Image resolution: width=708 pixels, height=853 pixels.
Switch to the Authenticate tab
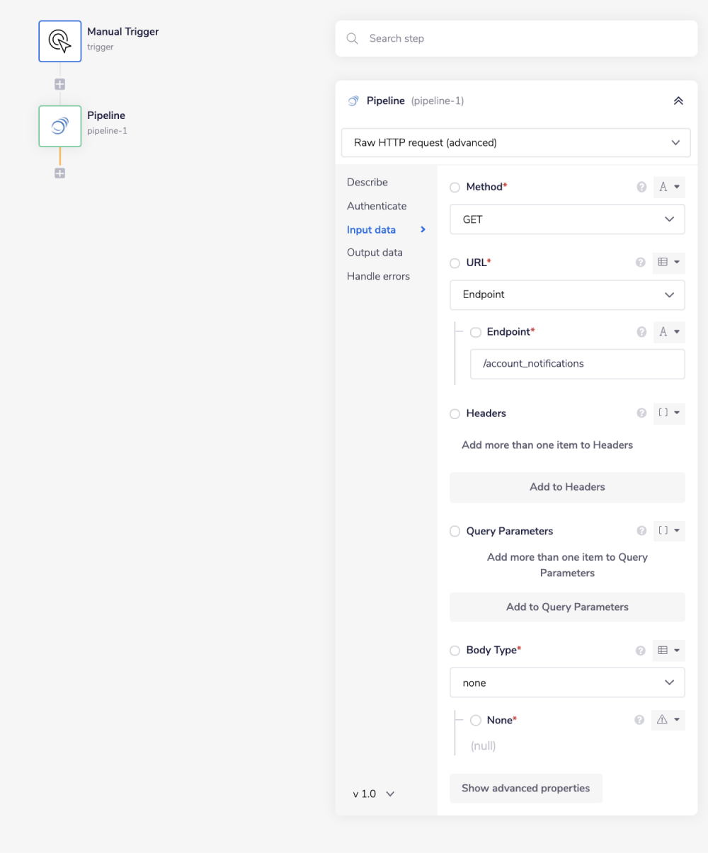[x=377, y=206]
